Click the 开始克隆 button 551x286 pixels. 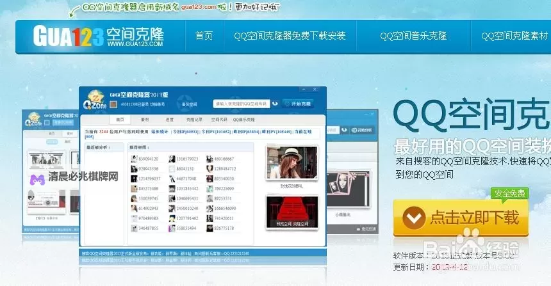coord(298,104)
